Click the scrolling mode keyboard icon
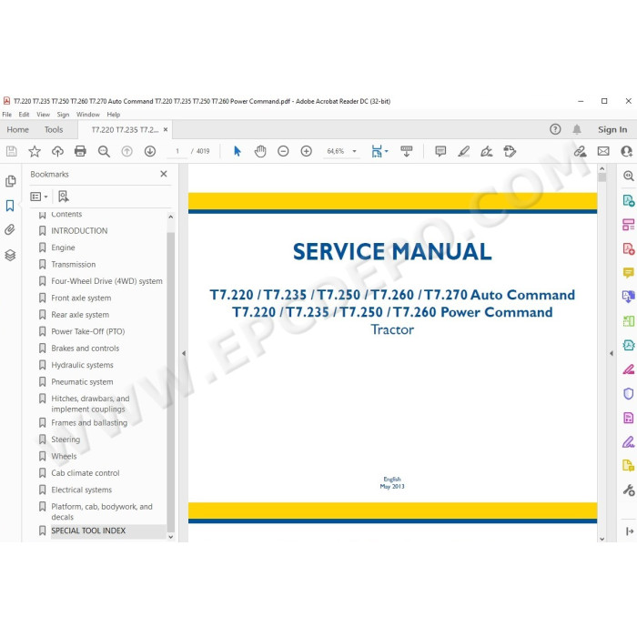 (406, 152)
